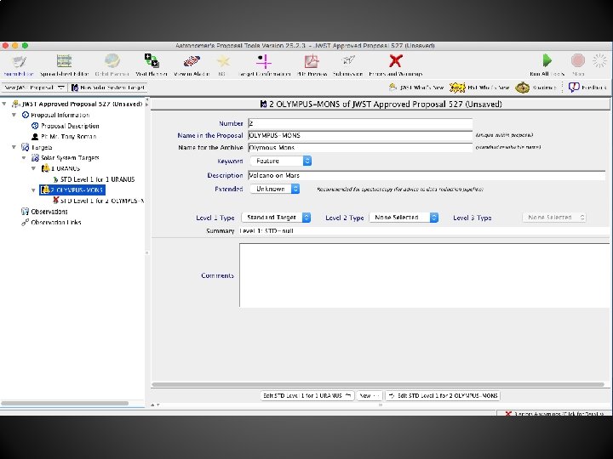Viewport: 613px width, 459px height.
Task: Select the highlighted 2 OLYMPUS-MONS target
Action: pyautogui.click(x=72, y=190)
